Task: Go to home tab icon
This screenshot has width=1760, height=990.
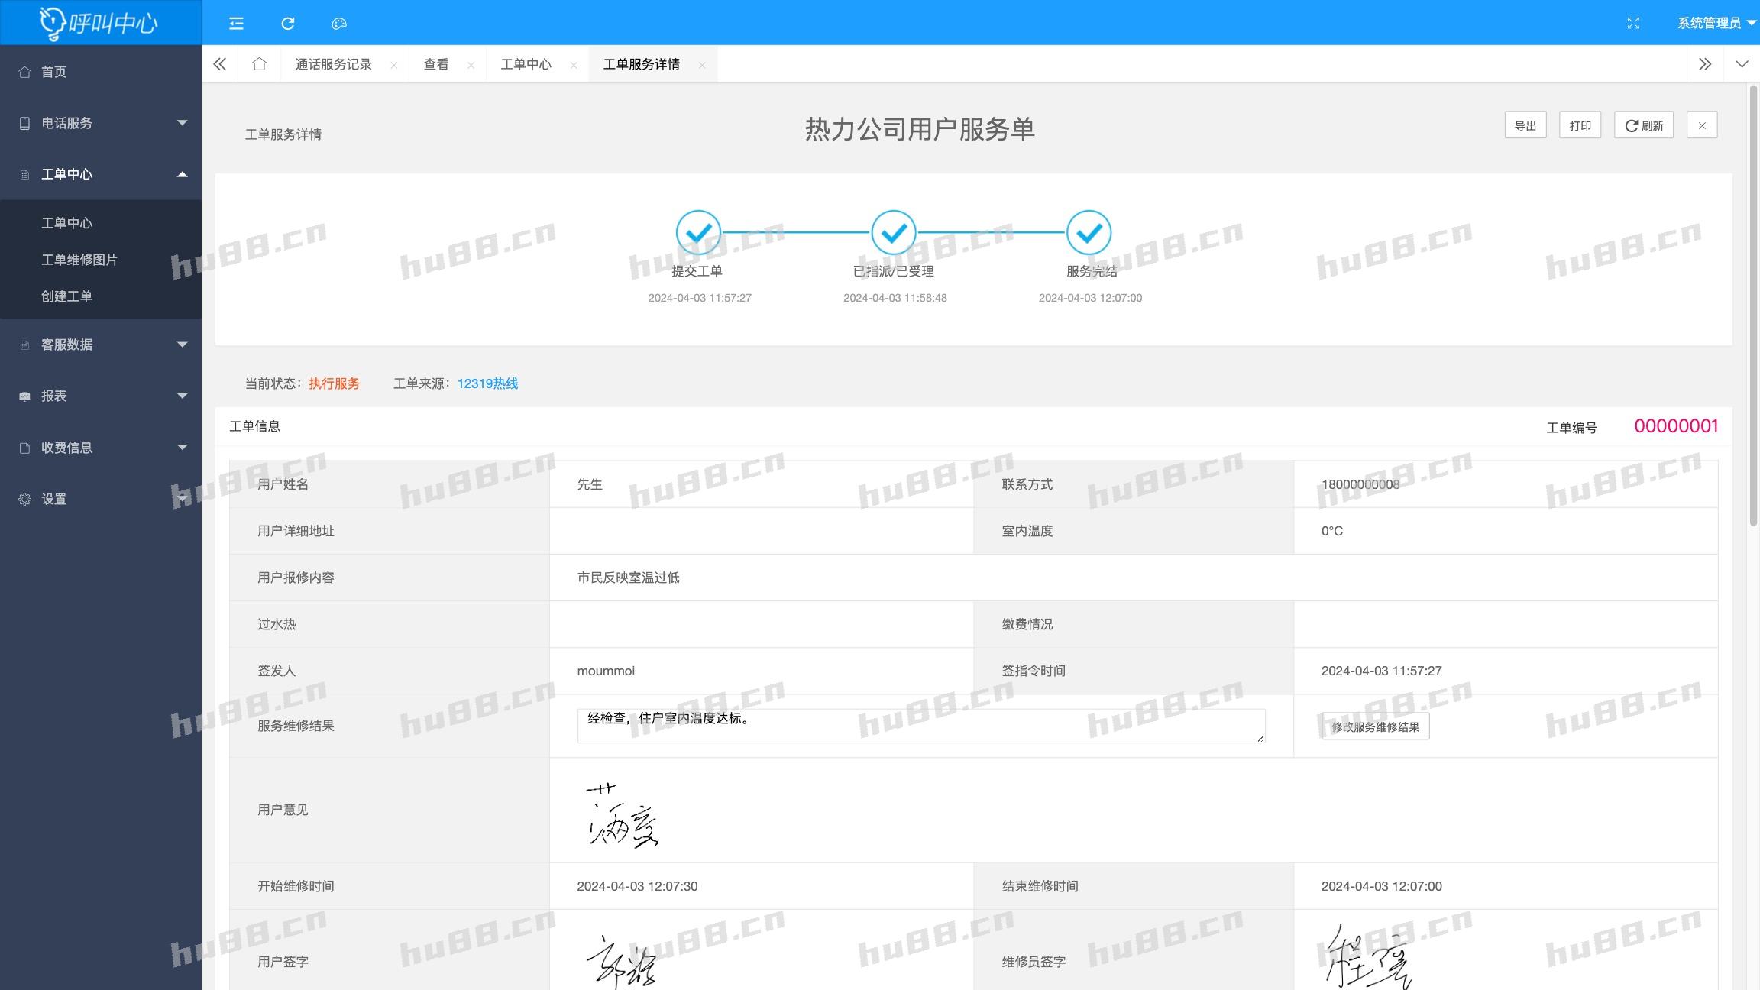Action: tap(260, 64)
